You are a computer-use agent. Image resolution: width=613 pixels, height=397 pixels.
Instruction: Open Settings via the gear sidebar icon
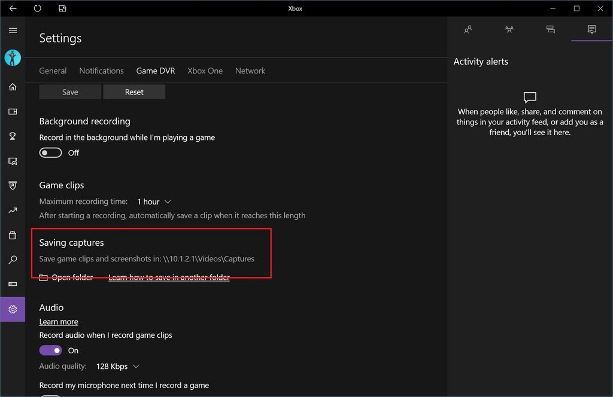coord(12,309)
